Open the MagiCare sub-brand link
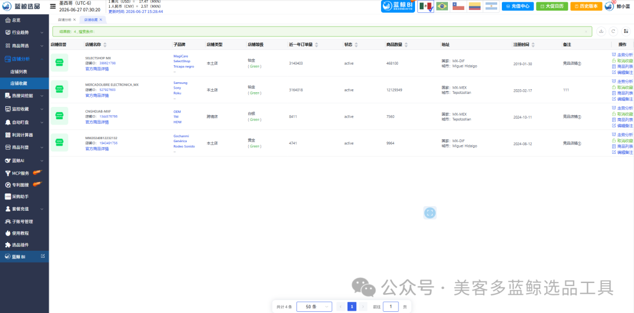Image resolution: width=634 pixels, height=313 pixels. pyautogui.click(x=180, y=56)
